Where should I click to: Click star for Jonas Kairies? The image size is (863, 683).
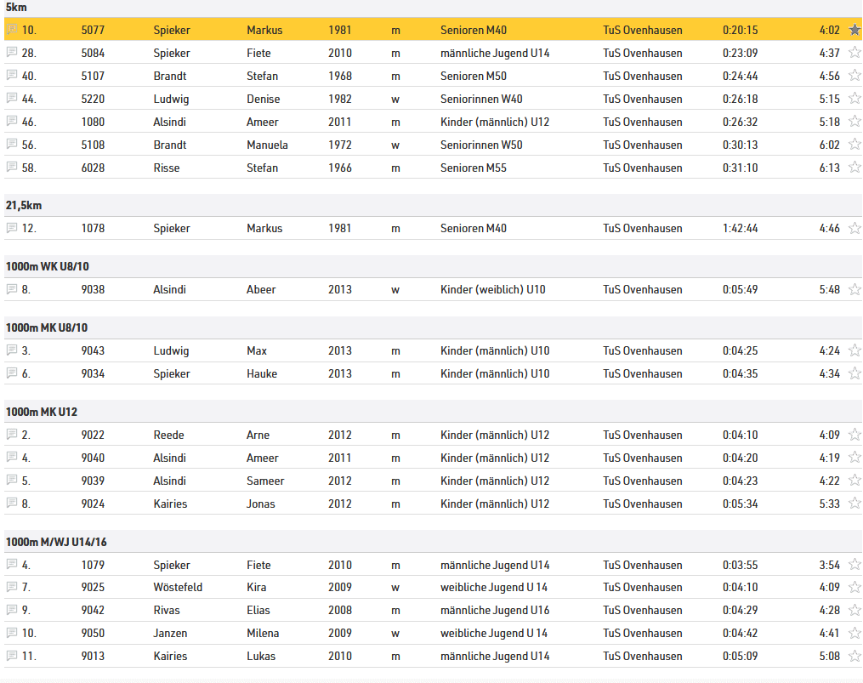[x=854, y=503]
